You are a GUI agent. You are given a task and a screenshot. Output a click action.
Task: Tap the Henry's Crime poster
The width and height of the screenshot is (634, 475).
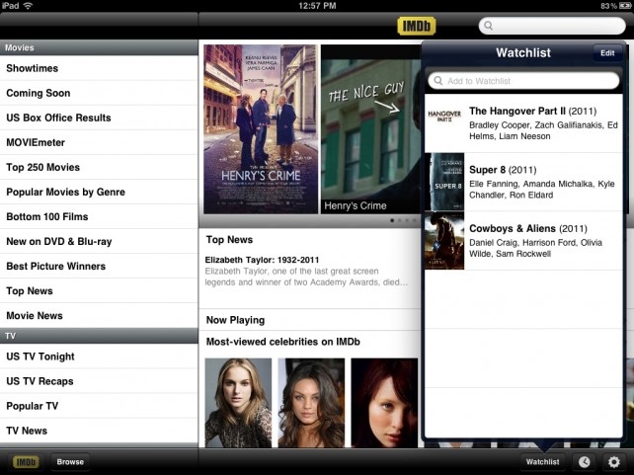click(261, 129)
